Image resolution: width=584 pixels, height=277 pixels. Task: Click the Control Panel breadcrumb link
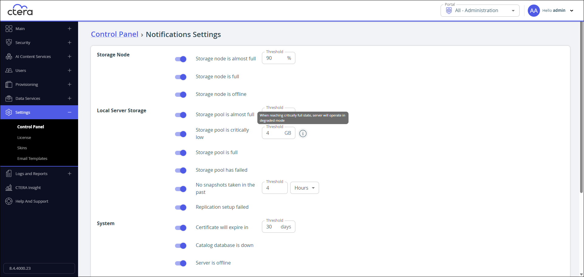[115, 34]
